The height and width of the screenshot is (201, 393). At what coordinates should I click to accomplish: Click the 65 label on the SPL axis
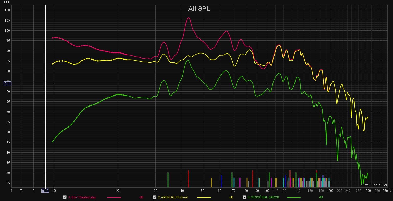8,102
